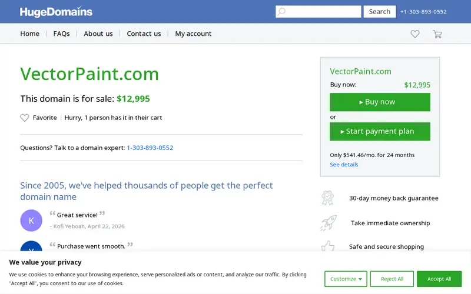This screenshot has height=294, width=471.
Task: Click the thumbs-up secure shopping icon
Action: point(328,246)
